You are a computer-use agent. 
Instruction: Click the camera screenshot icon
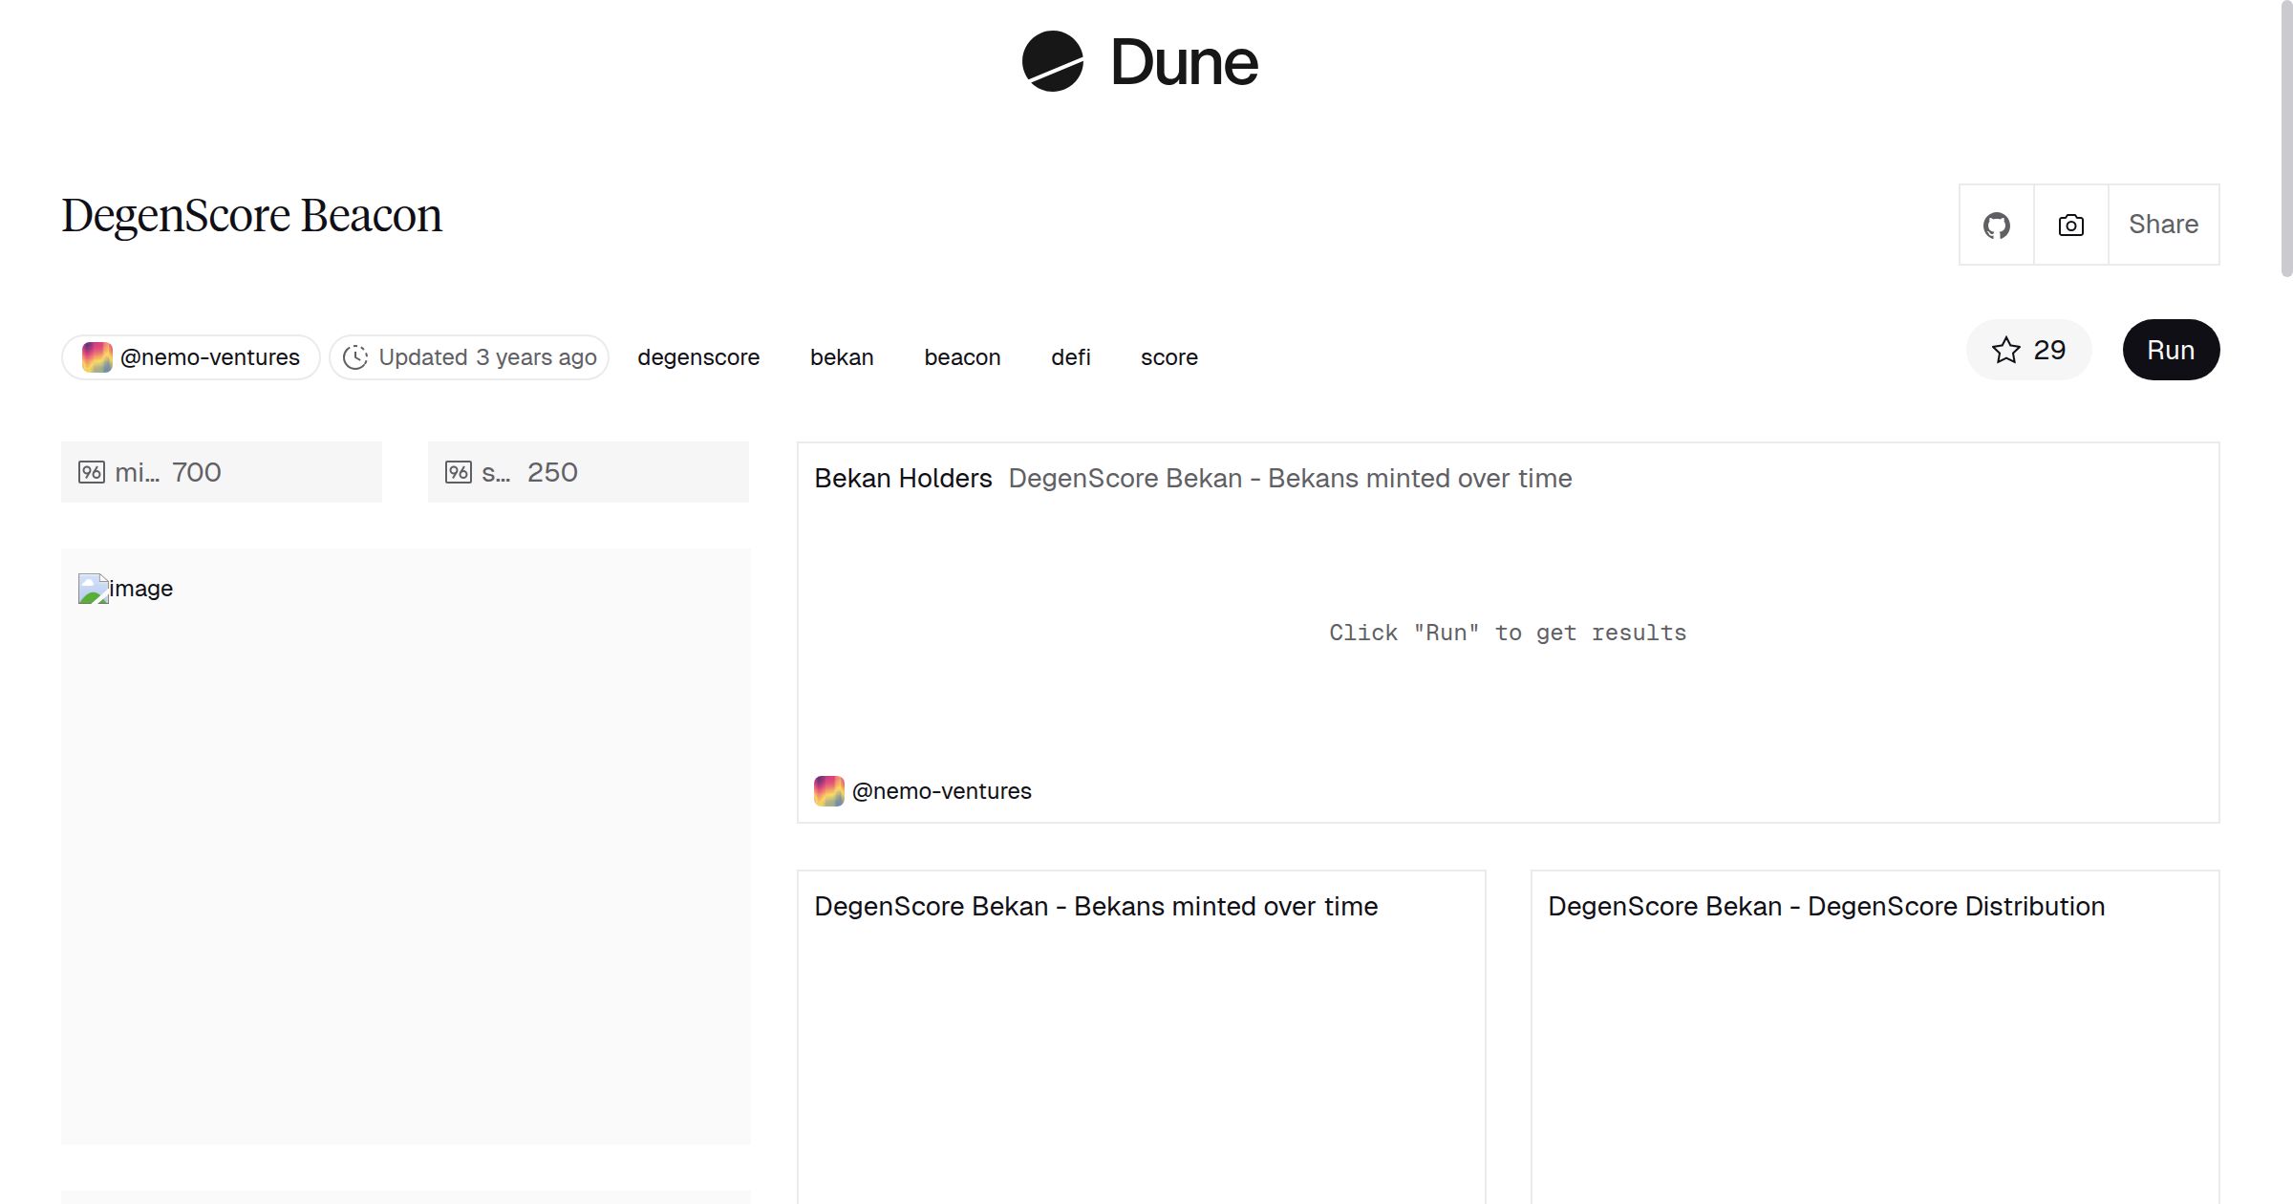point(2069,224)
